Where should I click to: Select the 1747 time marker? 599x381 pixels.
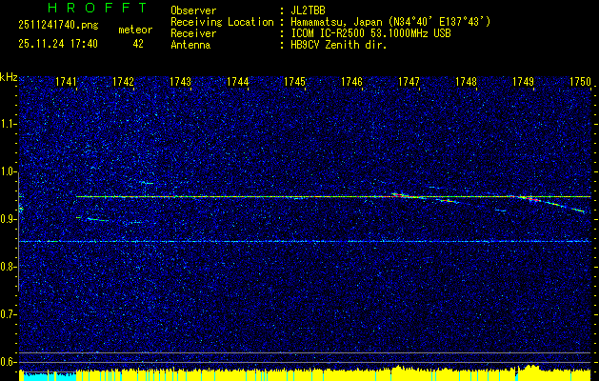click(409, 83)
